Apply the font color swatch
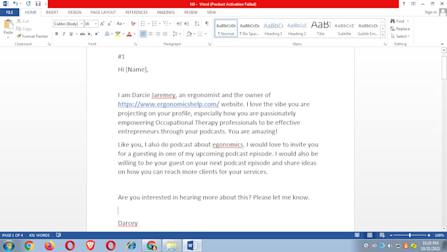Image resolution: width=447 pixels, height=252 pixels. click(x=129, y=34)
